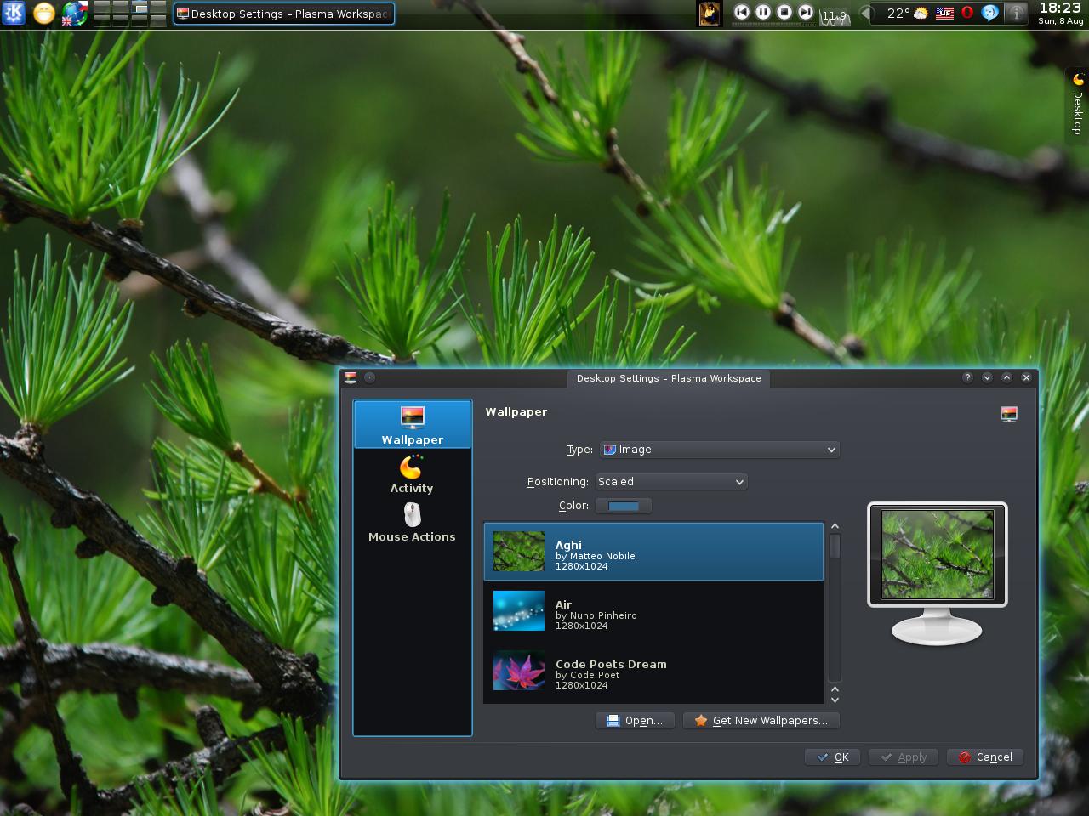Stop playback in the panel media widget
The width and height of the screenshot is (1089, 816).
pyautogui.click(x=784, y=12)
